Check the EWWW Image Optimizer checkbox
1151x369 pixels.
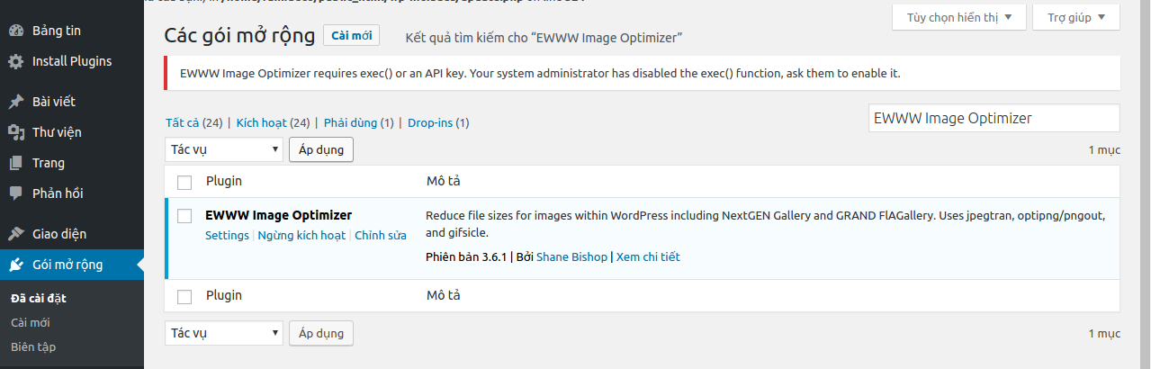point(184,216)
